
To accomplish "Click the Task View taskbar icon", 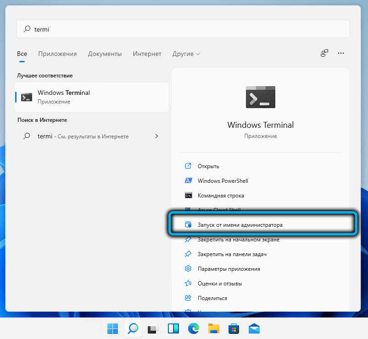I will tap(153, 328).
